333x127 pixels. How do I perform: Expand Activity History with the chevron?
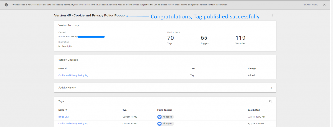point(272,88)
